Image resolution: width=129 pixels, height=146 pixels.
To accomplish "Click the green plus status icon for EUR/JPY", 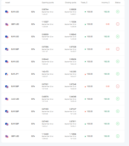I will (118, 74).
